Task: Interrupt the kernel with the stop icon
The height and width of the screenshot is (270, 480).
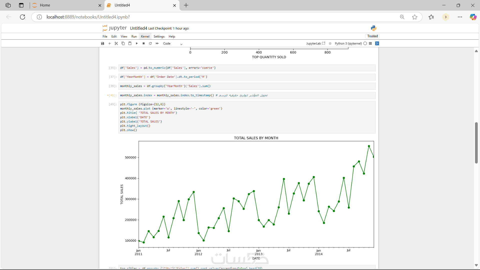Action: [143, 43]
